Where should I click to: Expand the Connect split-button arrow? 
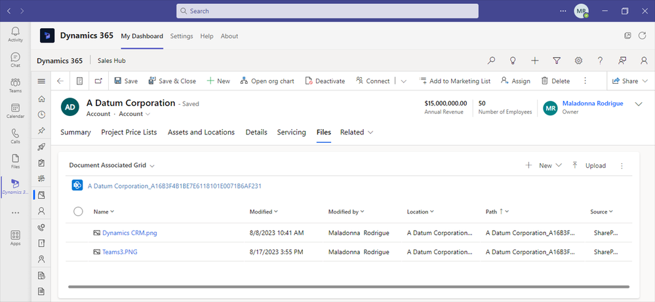403,81
